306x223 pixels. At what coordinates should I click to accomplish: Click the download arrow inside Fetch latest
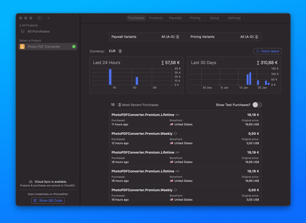(257, 51)
